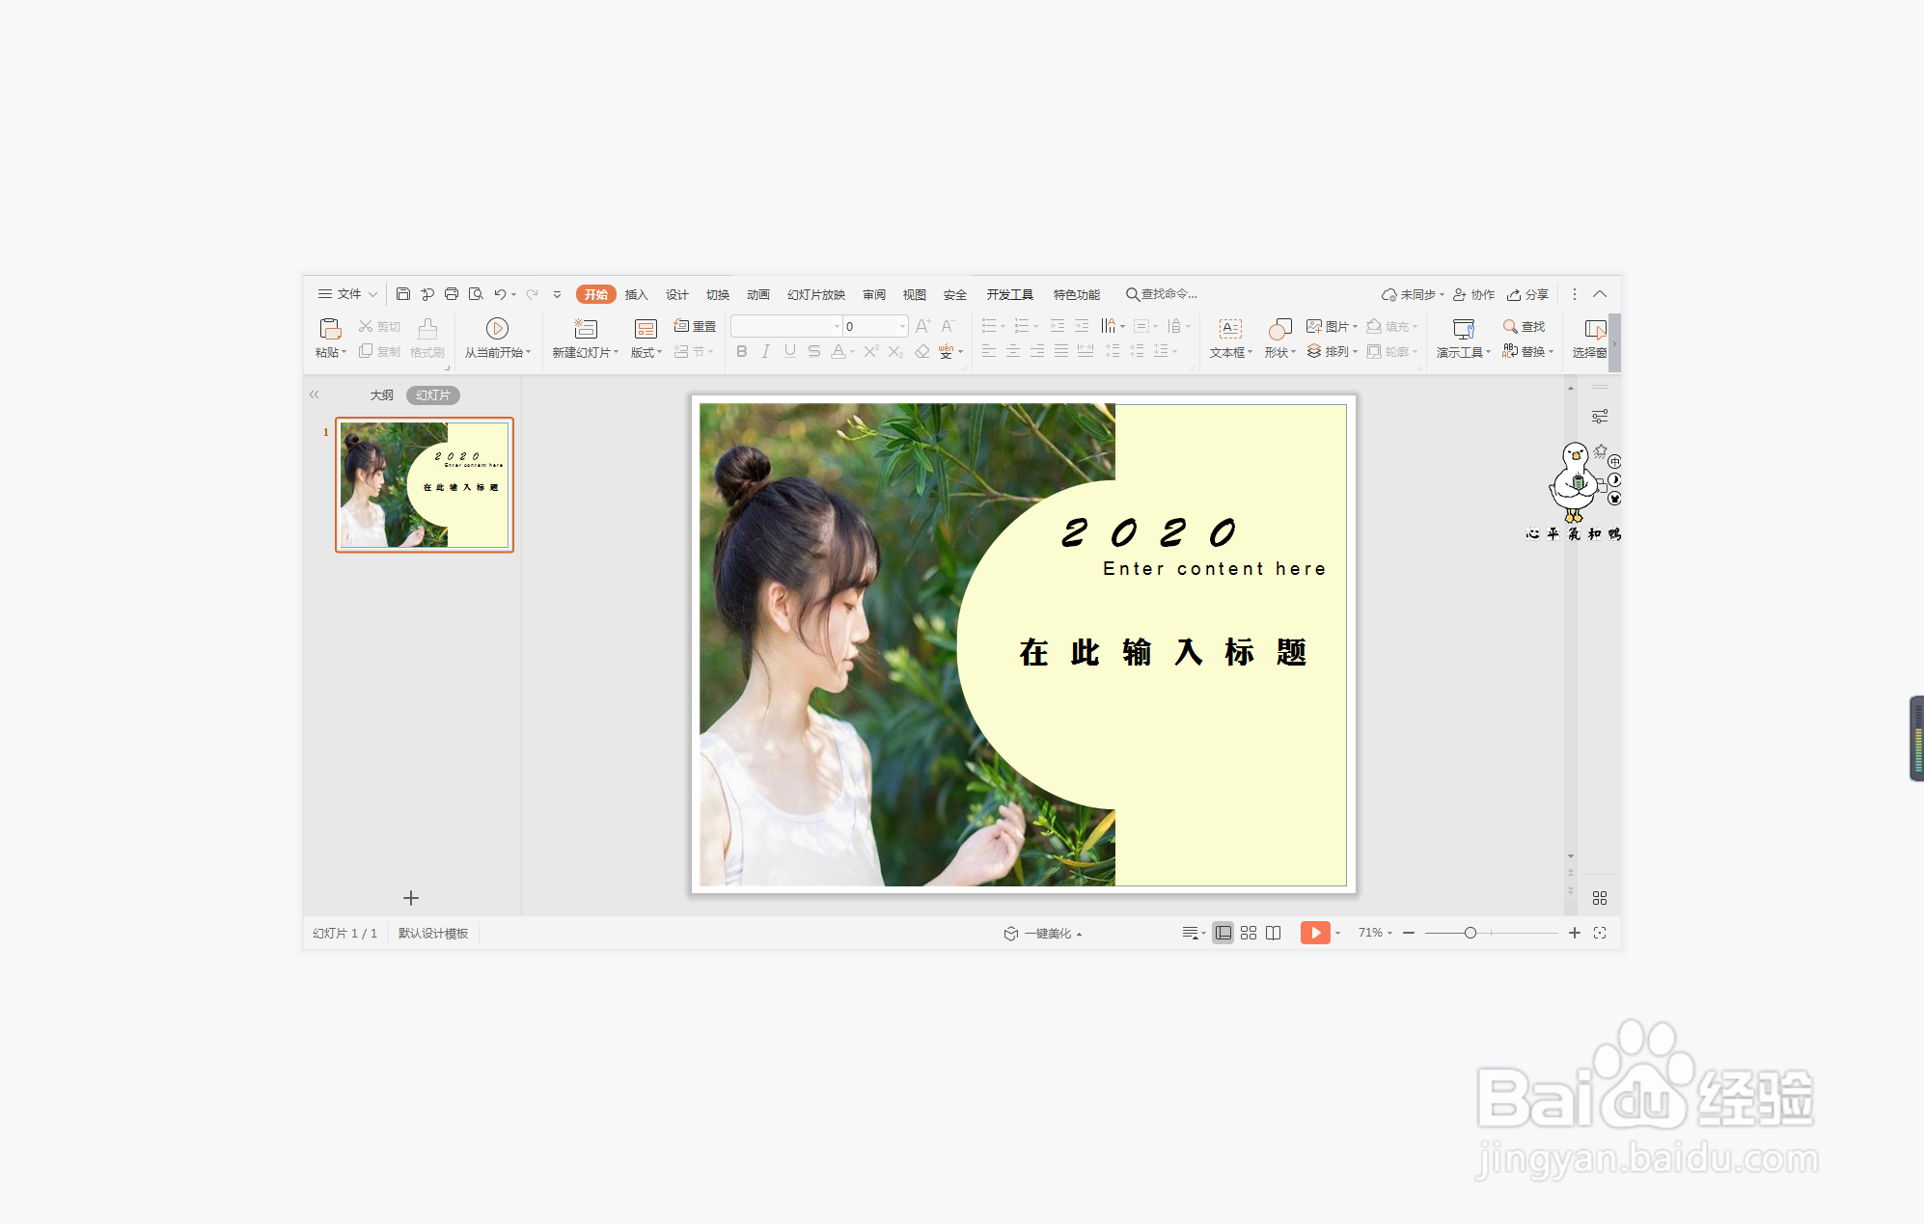Click the Save icon in quick access bar
This screenshot has height=1224, width=1924.
[x=403, y=294]
